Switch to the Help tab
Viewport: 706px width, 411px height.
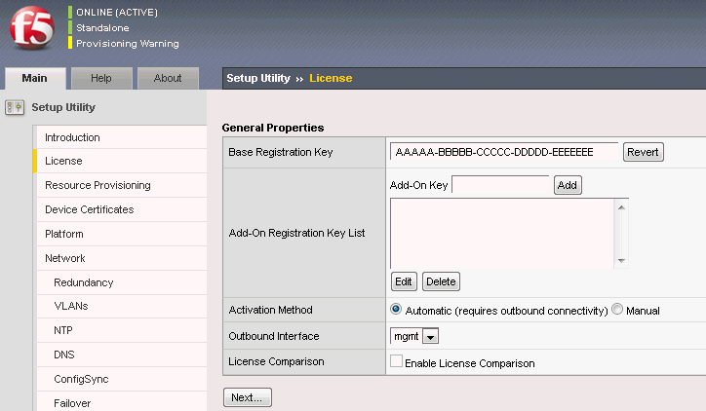100,78
